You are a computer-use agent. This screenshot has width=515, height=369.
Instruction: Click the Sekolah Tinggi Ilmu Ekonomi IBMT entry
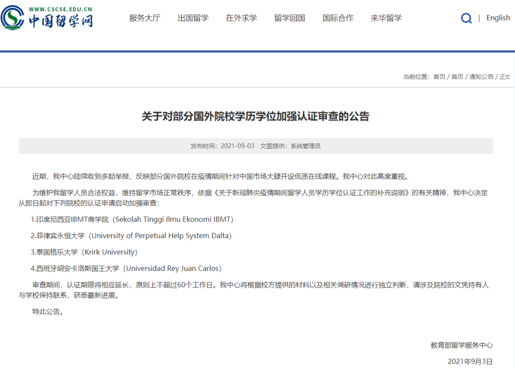point(132,219)
